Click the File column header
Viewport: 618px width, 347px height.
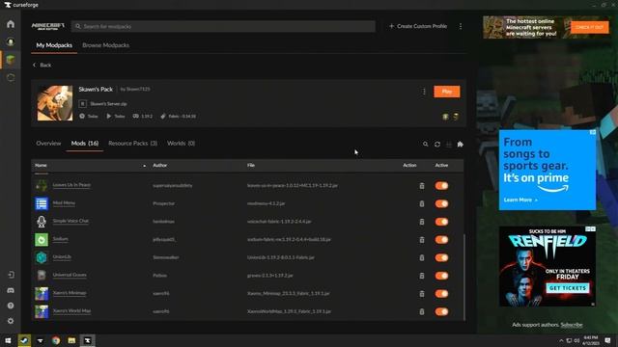coord(251,165)
